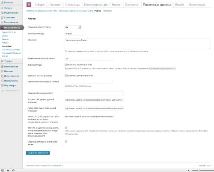Open the cash (Наличными) gateway link
The width and height of the screenshot is (214, 172).
(x=64, y=11)
